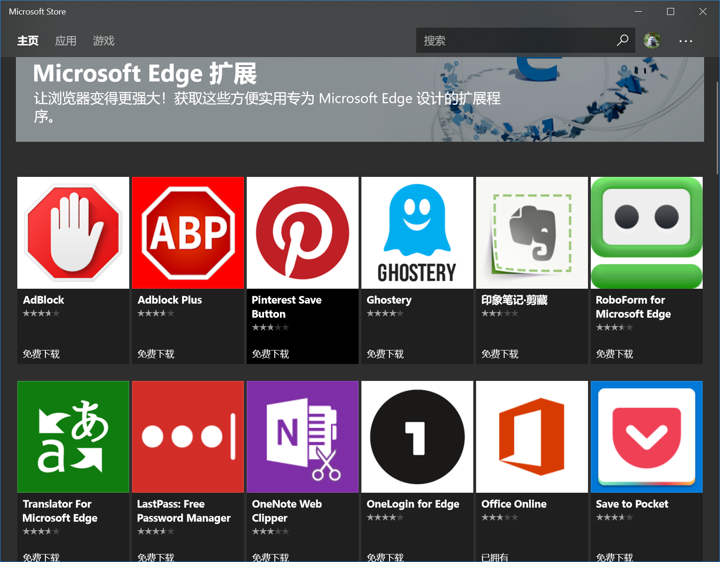Click the Office Online star rating
Screen dimensions: 720x562
[500, 518]
